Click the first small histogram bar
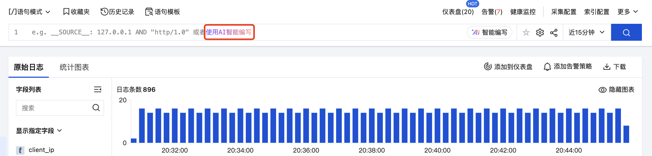This screenshot has width=652, height=156. (x=134, y=140)
